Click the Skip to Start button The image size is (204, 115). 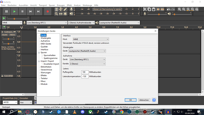[x=30, y=12]
